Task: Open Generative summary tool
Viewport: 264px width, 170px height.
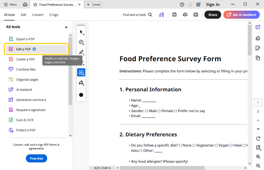Action: tap(36, 100)
